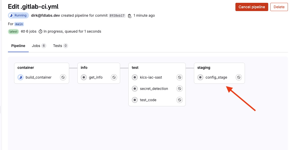The height and width of the screenshot is (150, 290).
Task: Click the running status icon of build_container
Action: (20, 77)
